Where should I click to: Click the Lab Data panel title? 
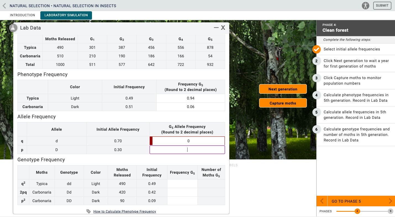30,28
